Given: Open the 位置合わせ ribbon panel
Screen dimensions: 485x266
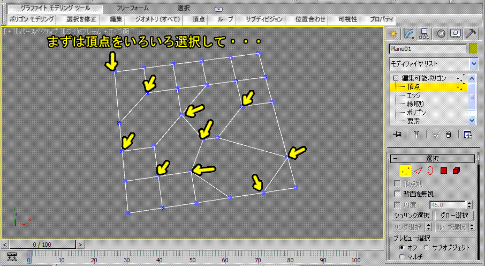Looking at the screenshot, I should point(310,19).
